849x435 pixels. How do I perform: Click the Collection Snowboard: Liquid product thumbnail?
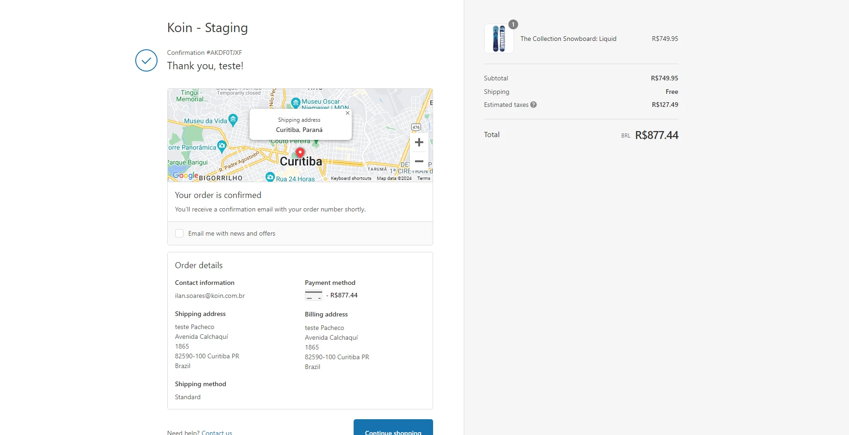pyautogui.click(x=499, y=39)
